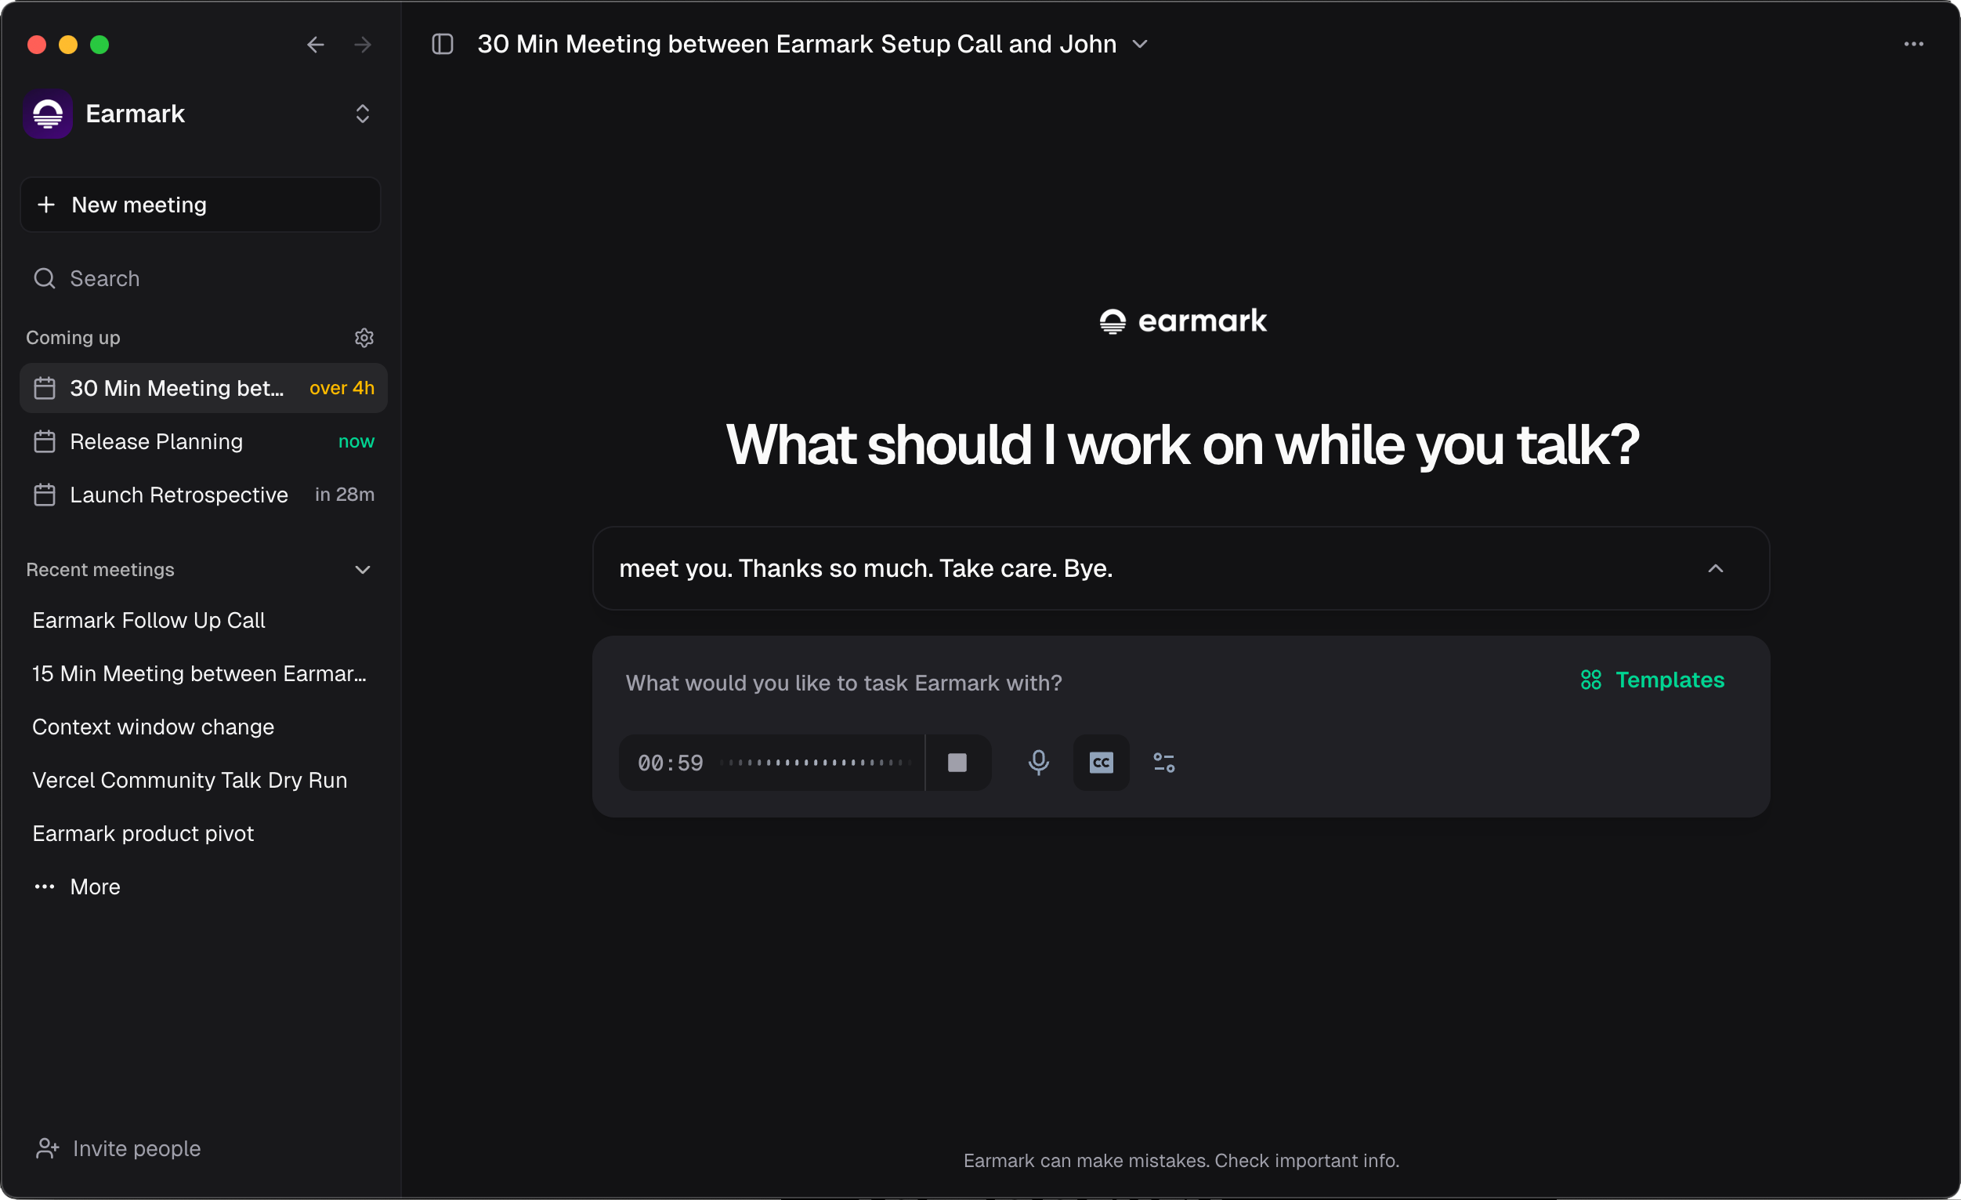The height and width of the screenshot is (1200, 1961).
Task: Navigate forward using right arrow
Action: tap(363, 44)
